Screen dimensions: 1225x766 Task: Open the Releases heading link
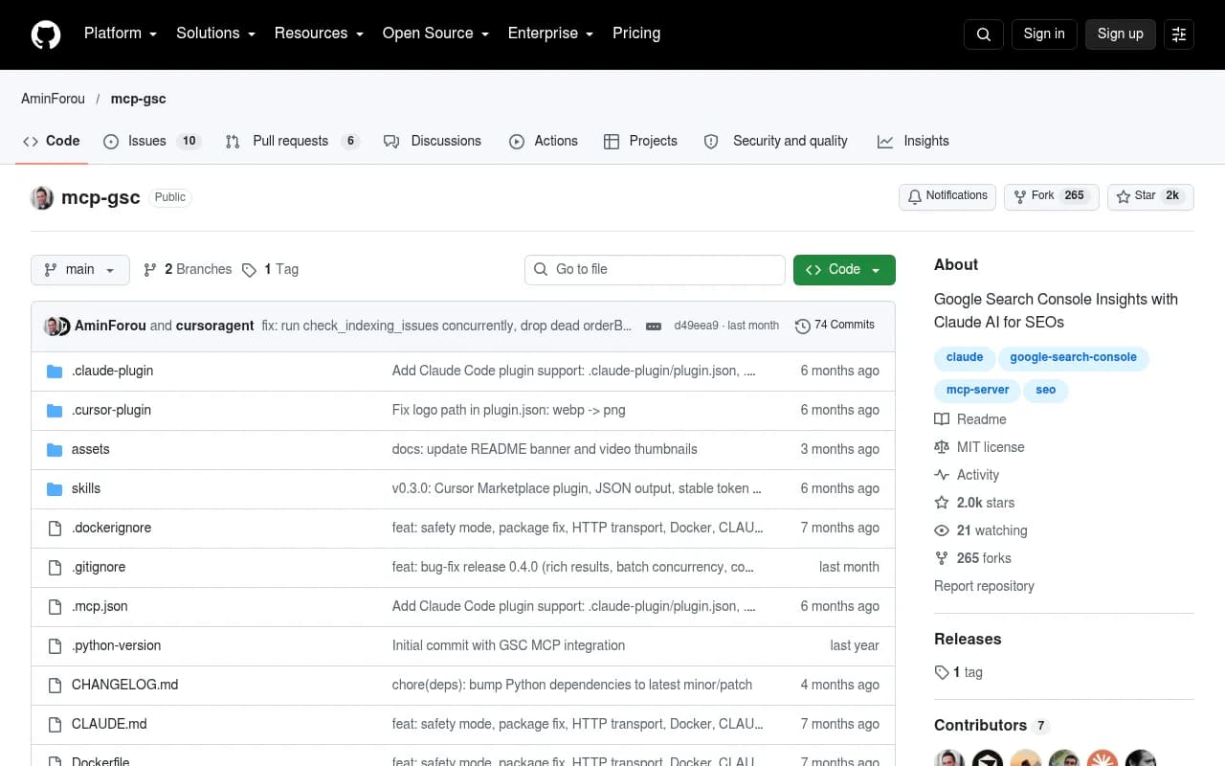pyautogui.click(x=968, y=639)
